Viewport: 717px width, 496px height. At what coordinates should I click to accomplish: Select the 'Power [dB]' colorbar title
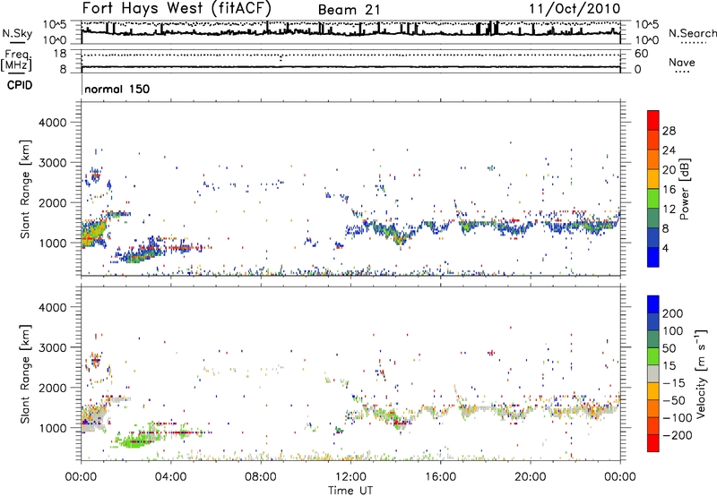coord(685,189)
